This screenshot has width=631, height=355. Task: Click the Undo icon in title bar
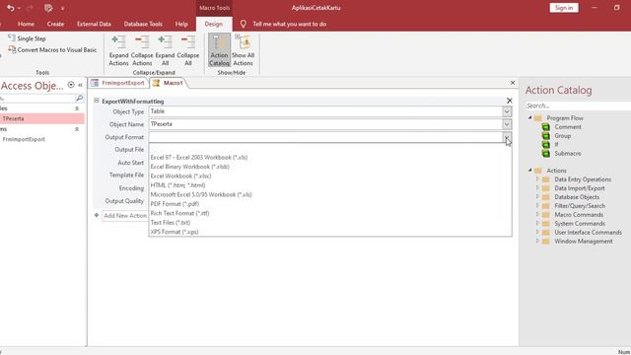pos(11,8)
